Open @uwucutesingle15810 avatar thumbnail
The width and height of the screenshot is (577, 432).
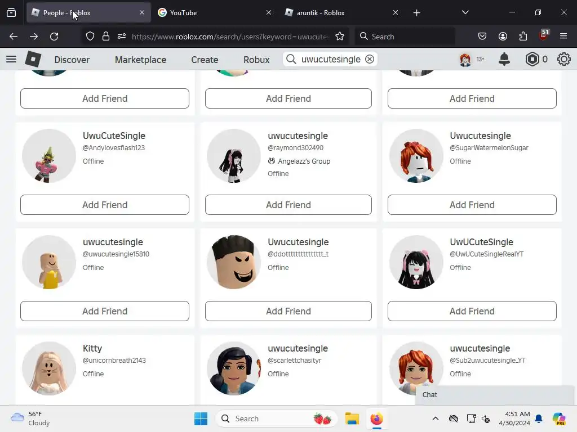(x=49, y=262)
